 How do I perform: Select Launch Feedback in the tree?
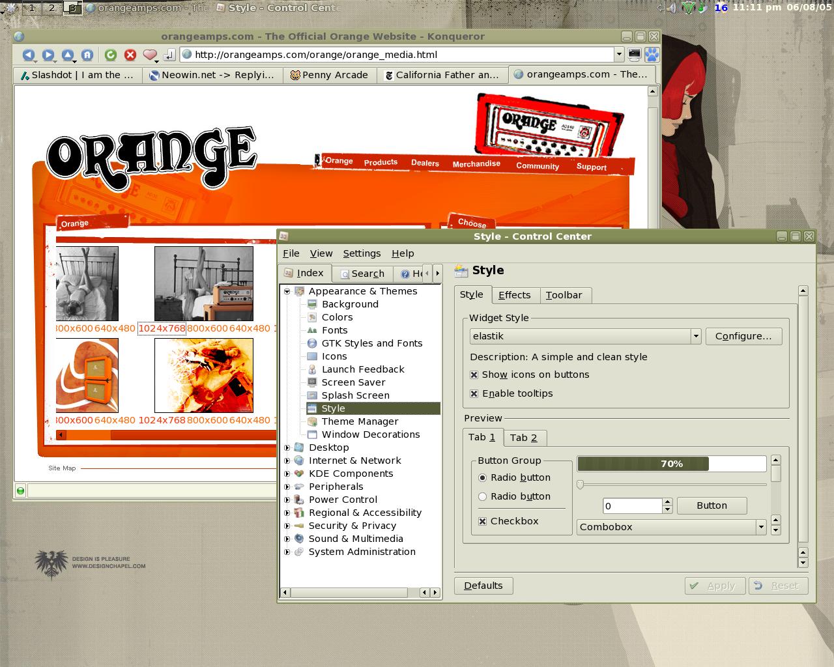(363, 369)
